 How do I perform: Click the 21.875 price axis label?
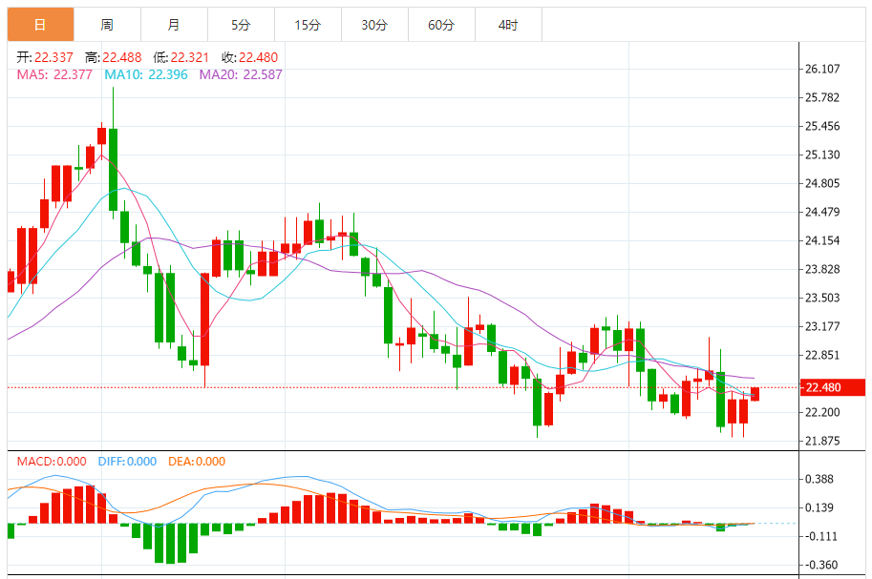click(x=822, y=442)
